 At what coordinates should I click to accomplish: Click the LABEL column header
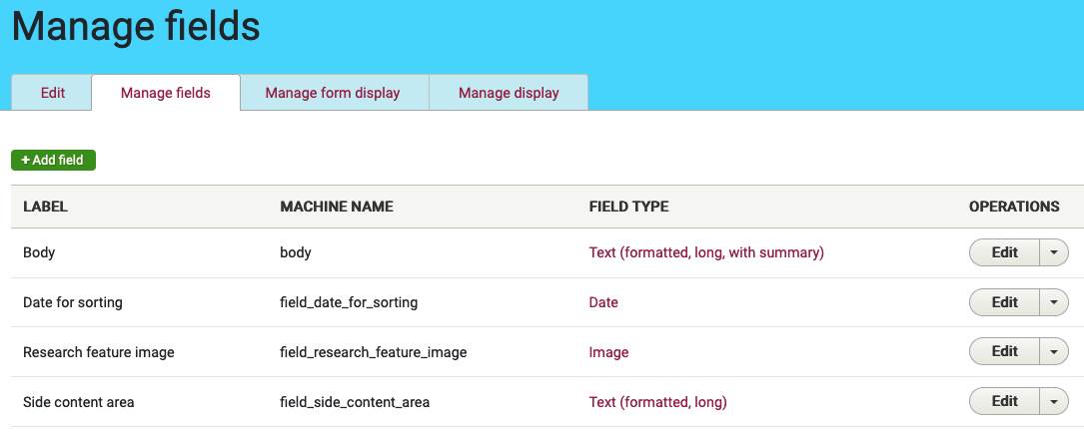pyautogui.click(x=46, y=207)
